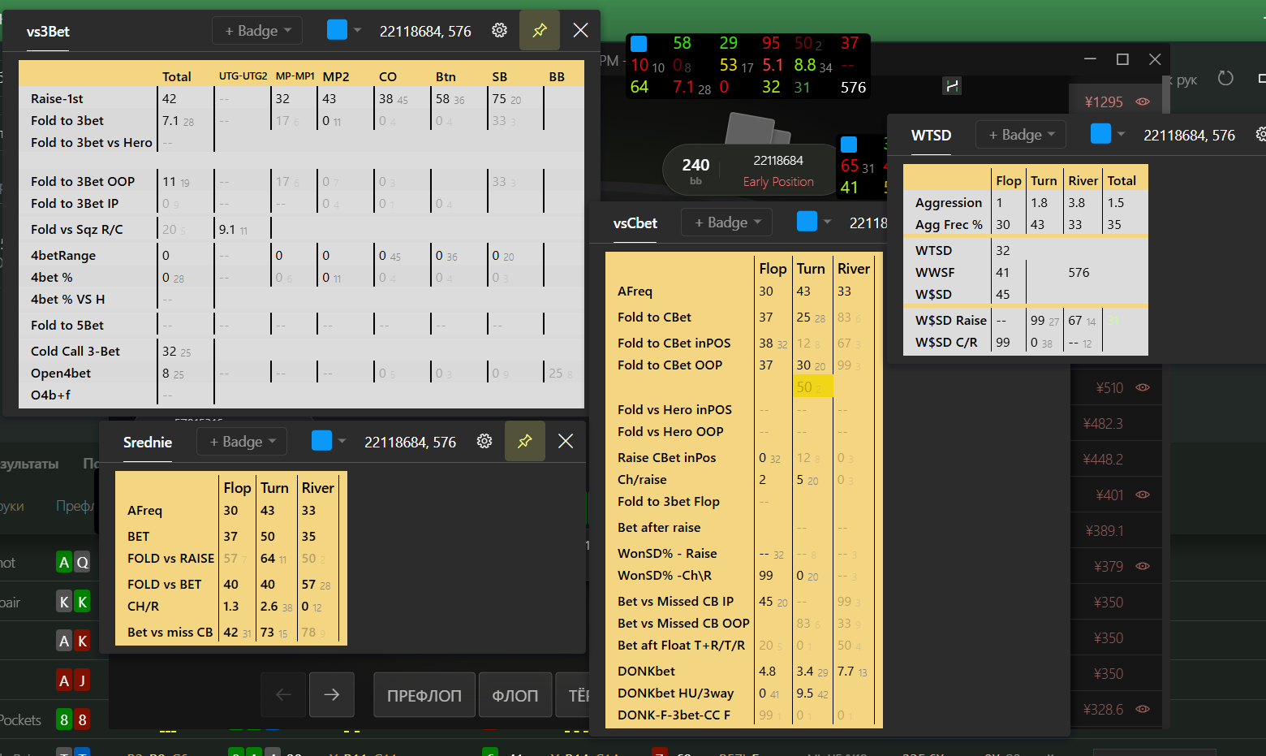
Task: Click the ¥389.1 result entry
Action: point(1105,530)
